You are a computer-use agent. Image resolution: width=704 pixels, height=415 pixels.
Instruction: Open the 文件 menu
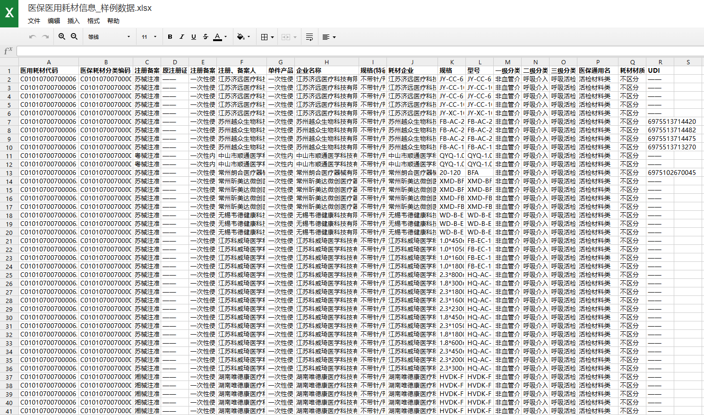[x=34, y=21]
